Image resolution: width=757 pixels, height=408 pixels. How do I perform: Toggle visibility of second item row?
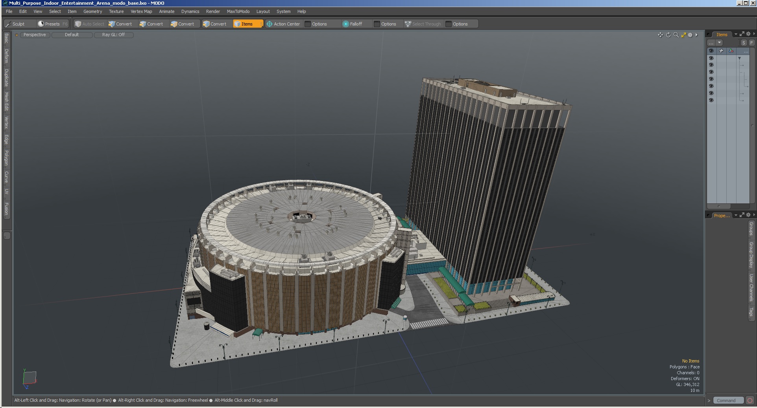[x=711, y=65]
